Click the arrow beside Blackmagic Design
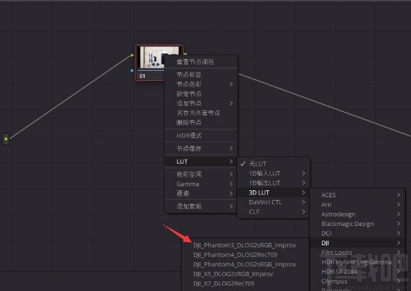Viewport: 411px width, 291px height. (399, 224)
